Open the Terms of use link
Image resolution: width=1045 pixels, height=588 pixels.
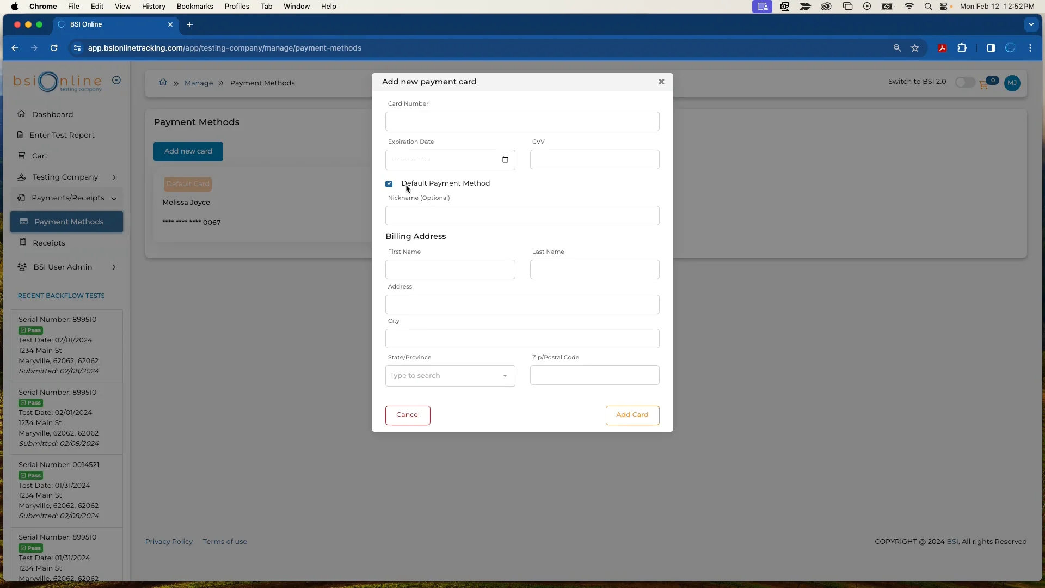click(225, 541)
